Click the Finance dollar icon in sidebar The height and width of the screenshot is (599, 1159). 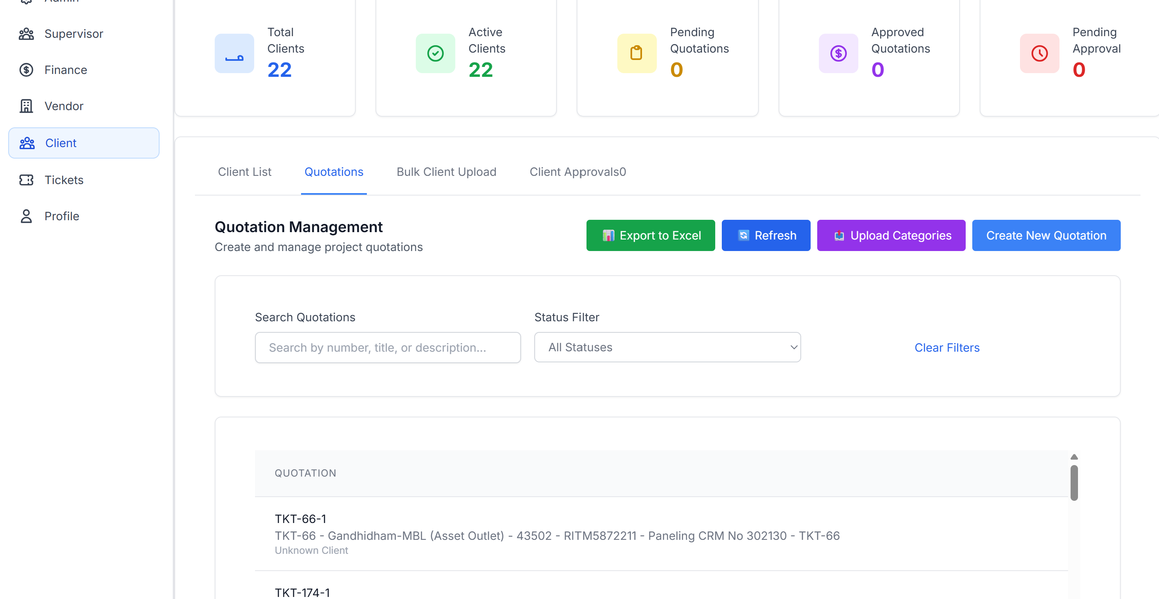[26, 70]
